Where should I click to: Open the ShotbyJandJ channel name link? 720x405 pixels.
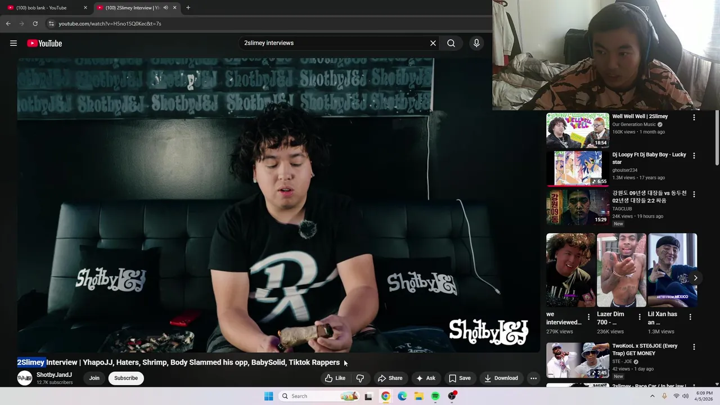tap(54, 375)
